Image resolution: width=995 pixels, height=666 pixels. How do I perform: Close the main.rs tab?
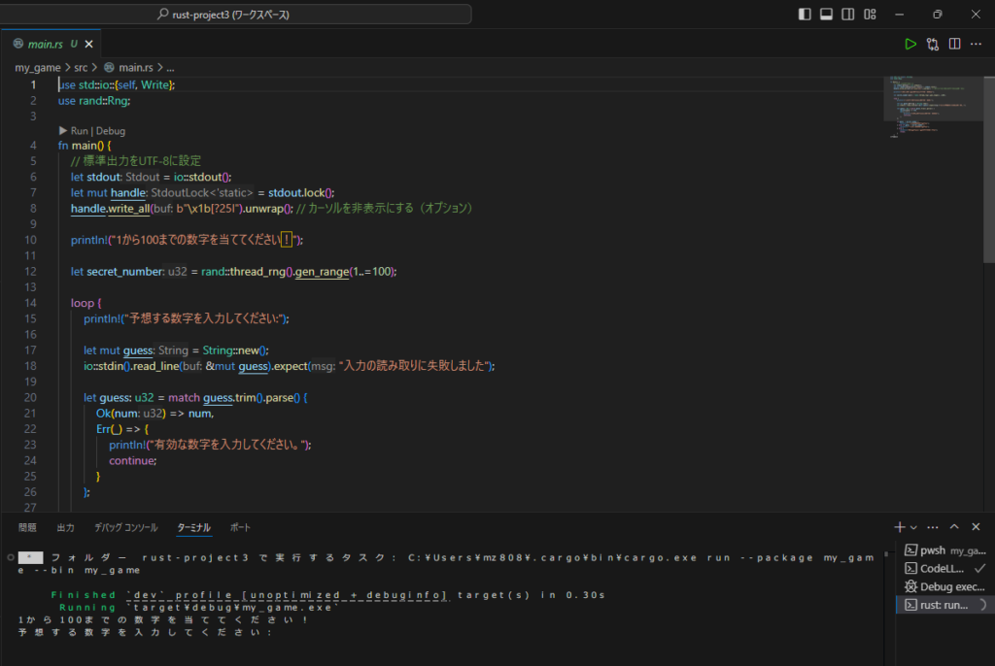click(88, 44)
